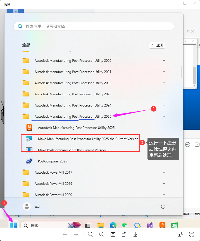
Task: Expand the Post Processor Utility 2020 chevron
Action: point(164,61)
